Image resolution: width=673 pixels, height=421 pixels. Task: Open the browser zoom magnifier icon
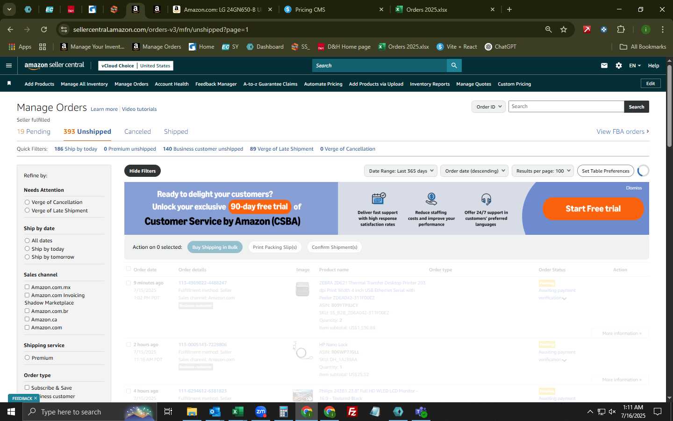pyautogui.click(x=548, y=29)
